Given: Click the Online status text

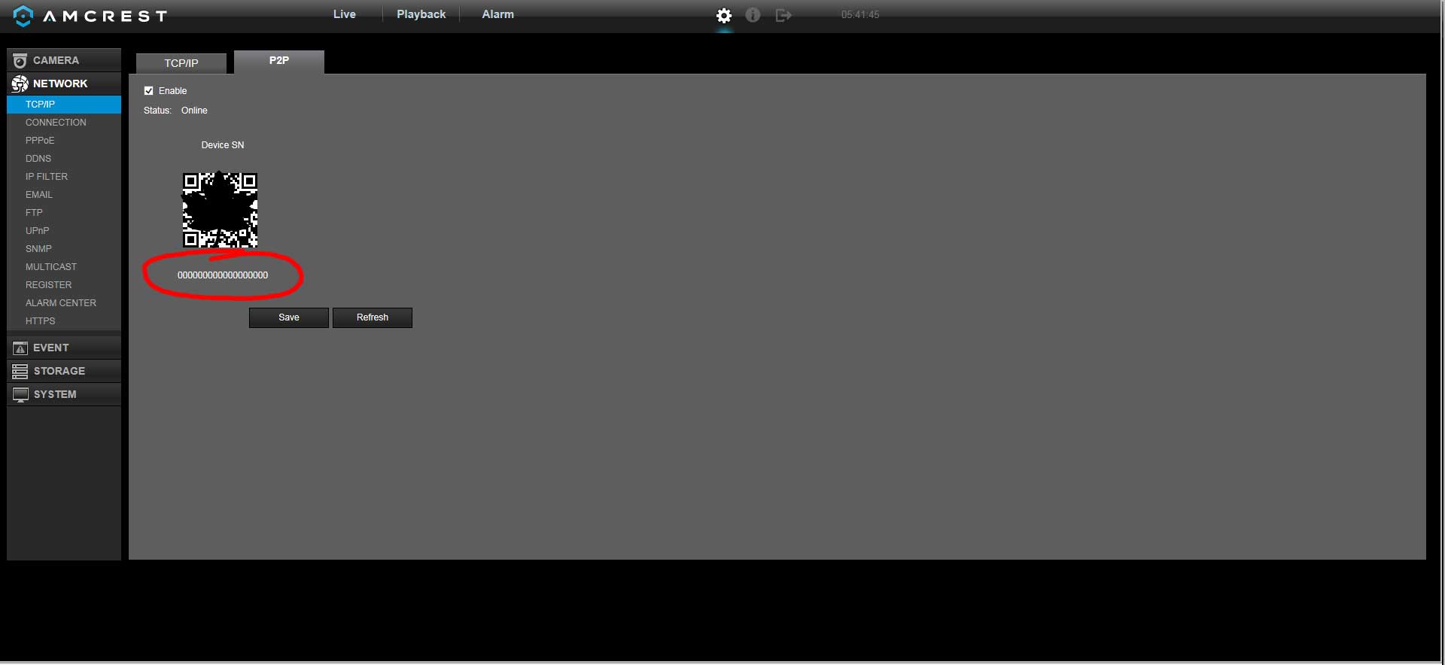Looking at the screenshot, I should click(x=194, y=111).
